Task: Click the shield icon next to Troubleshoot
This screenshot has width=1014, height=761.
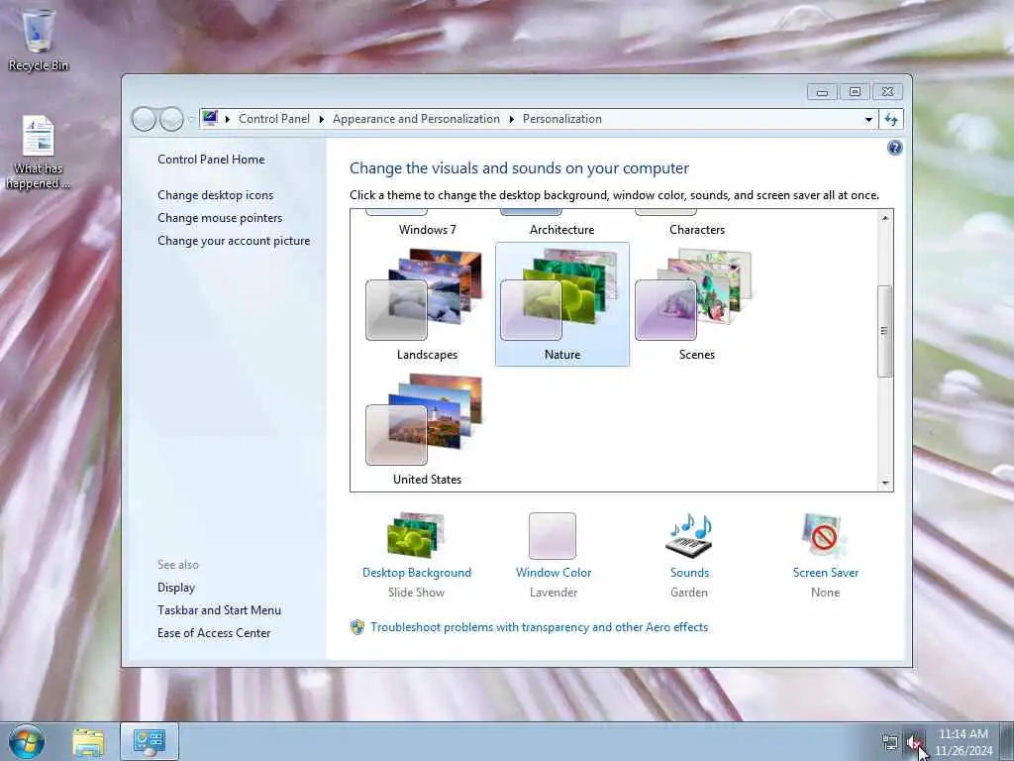Action: 356,627
